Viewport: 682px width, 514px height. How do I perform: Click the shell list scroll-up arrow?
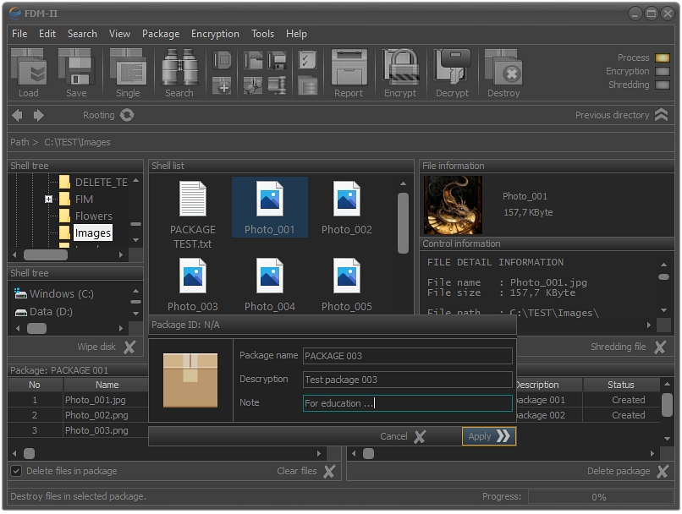(404, 183)
